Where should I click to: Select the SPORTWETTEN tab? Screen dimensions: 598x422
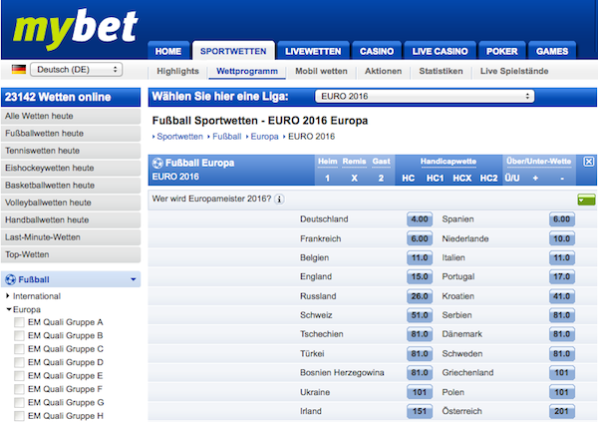[x=233, y=51]
